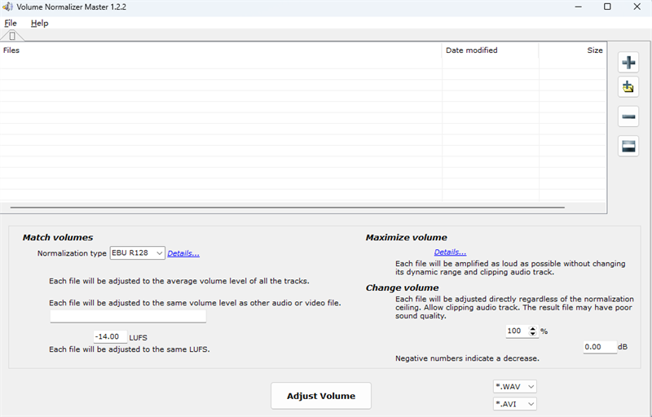Click the 0.00 dB input field
The image size is (652, 417).
pos(600,347)
